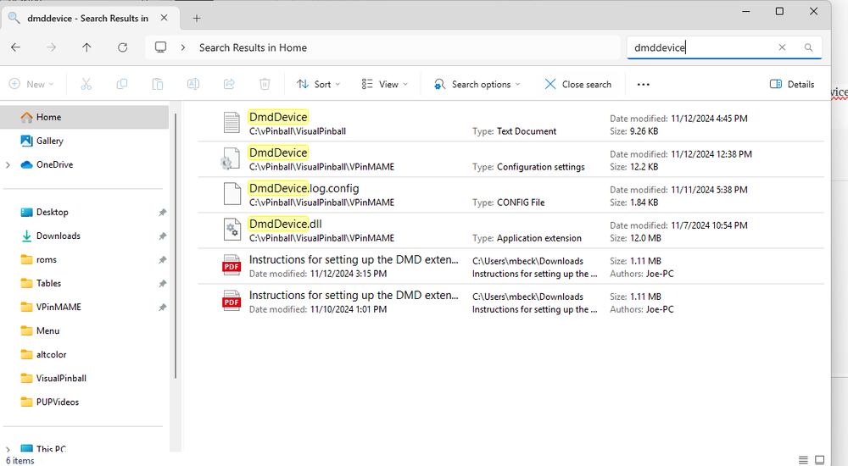Select the DmdDevice text document icon
This screenshot has height=466, width=848.
coord(232,123)
